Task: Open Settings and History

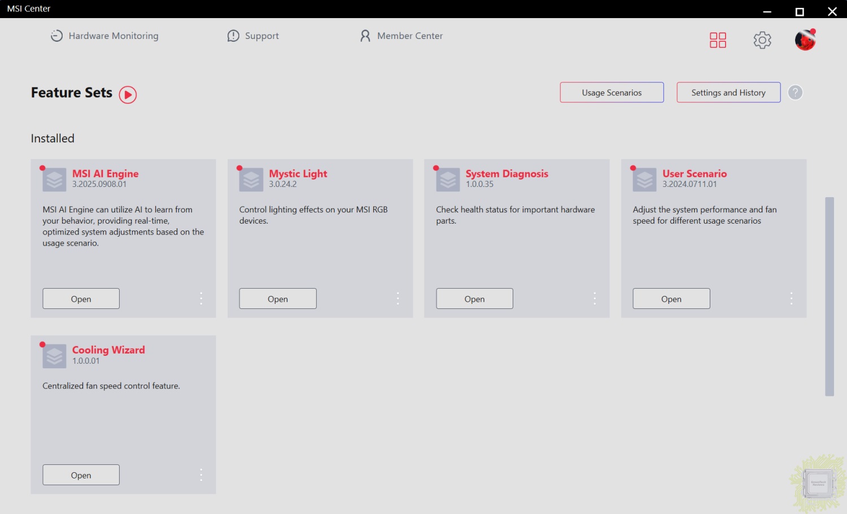Action: (x=728, y=93)
